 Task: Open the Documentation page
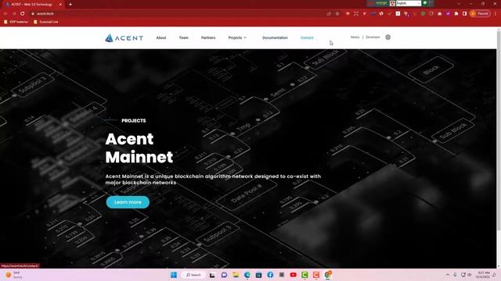pos(275,37)
